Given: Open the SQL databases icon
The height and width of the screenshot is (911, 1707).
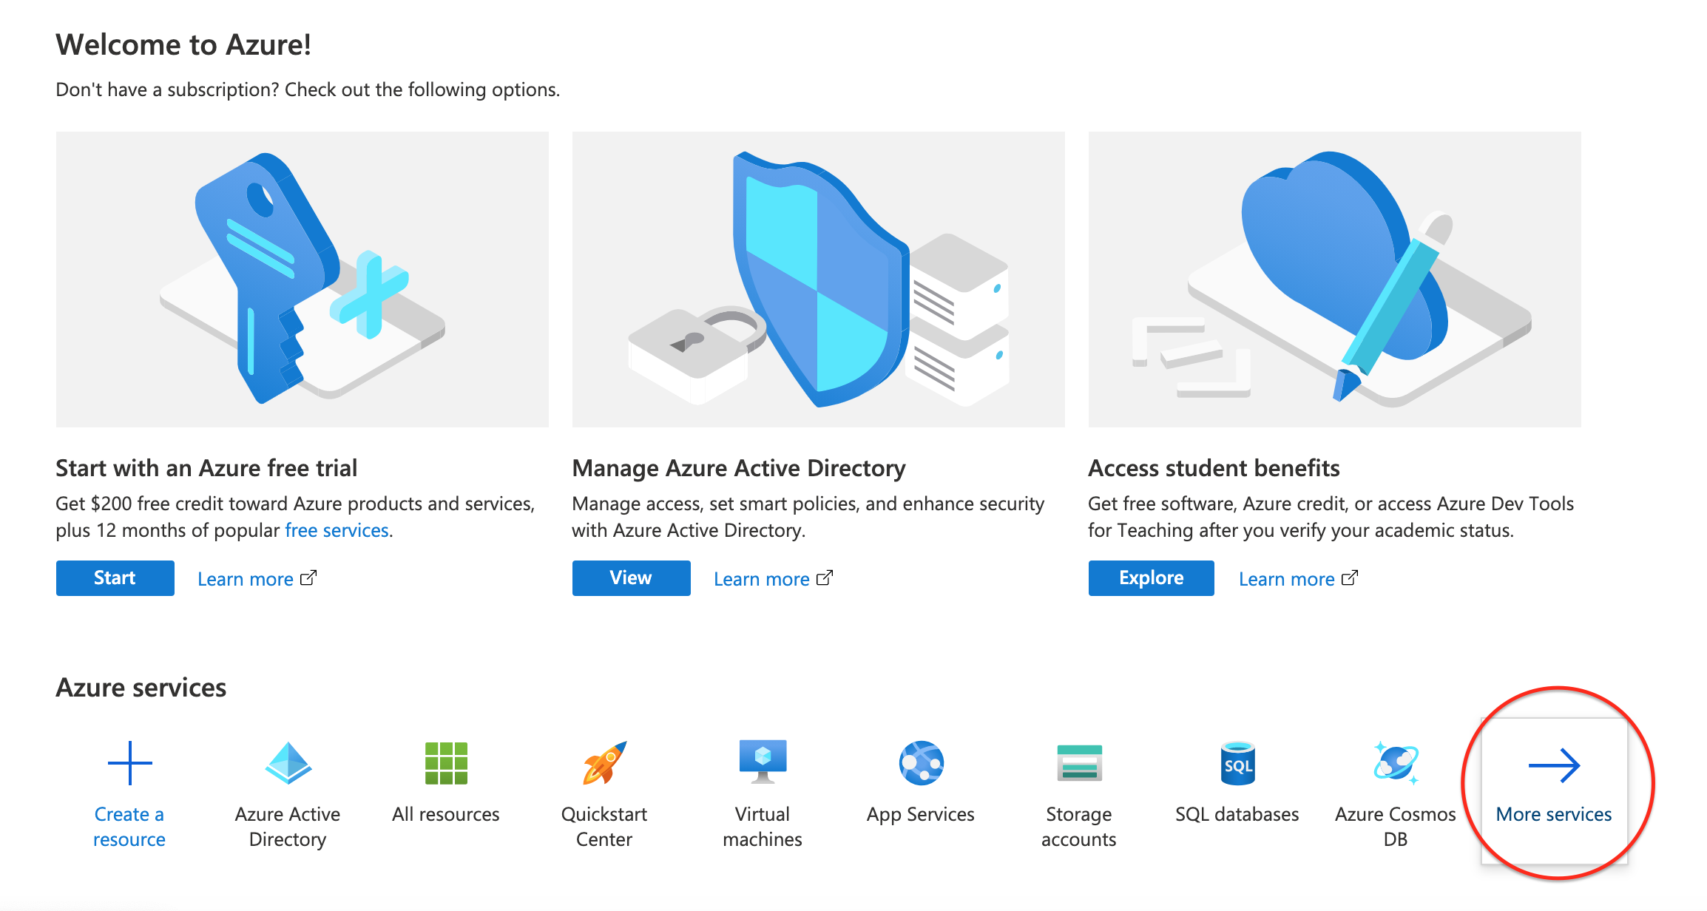Looking at the screenshot, I should point(1237,763).
